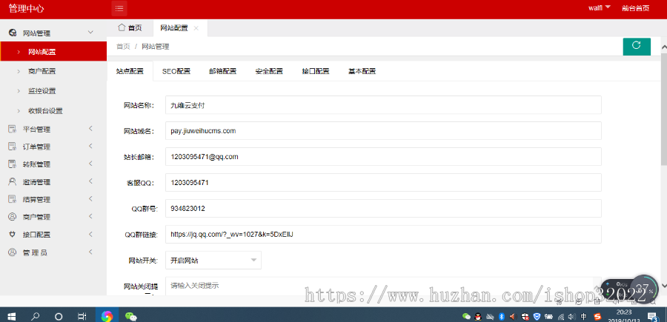Switch to the 站点配置 tab
Screen dimensions: 667x322
130,71
